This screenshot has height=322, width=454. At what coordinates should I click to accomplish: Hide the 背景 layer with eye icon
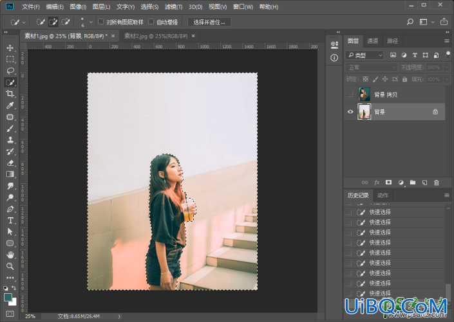pos(350,112)
